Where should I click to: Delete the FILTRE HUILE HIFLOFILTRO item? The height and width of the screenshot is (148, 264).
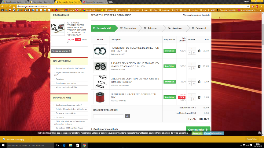pos(199,97)
